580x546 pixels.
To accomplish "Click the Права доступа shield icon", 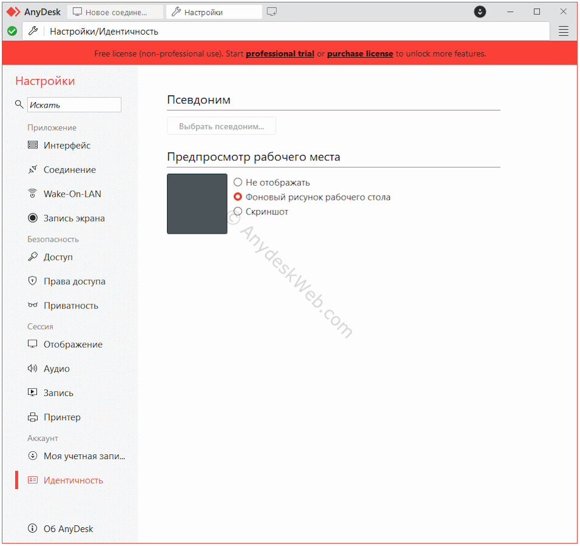I will click(33, 281).
